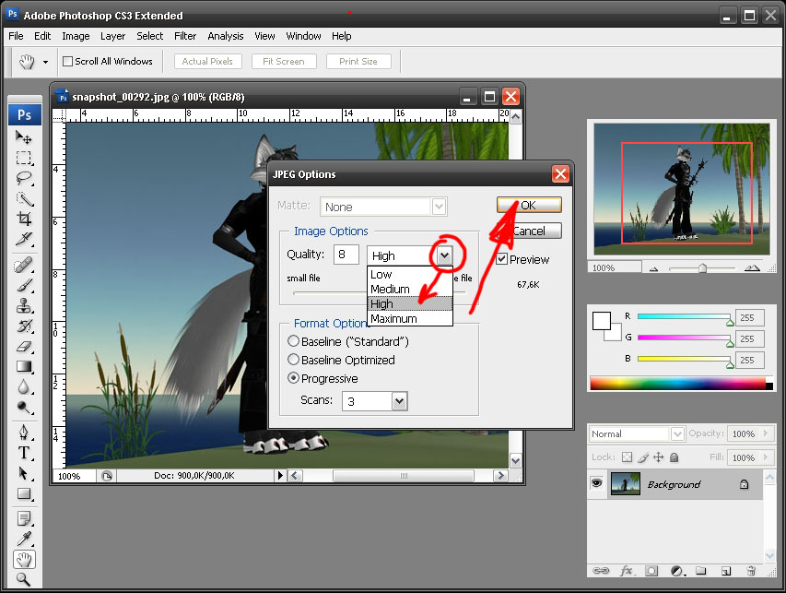
Task: Open the Scans count dropdown
Action: [x=398, y=401]
